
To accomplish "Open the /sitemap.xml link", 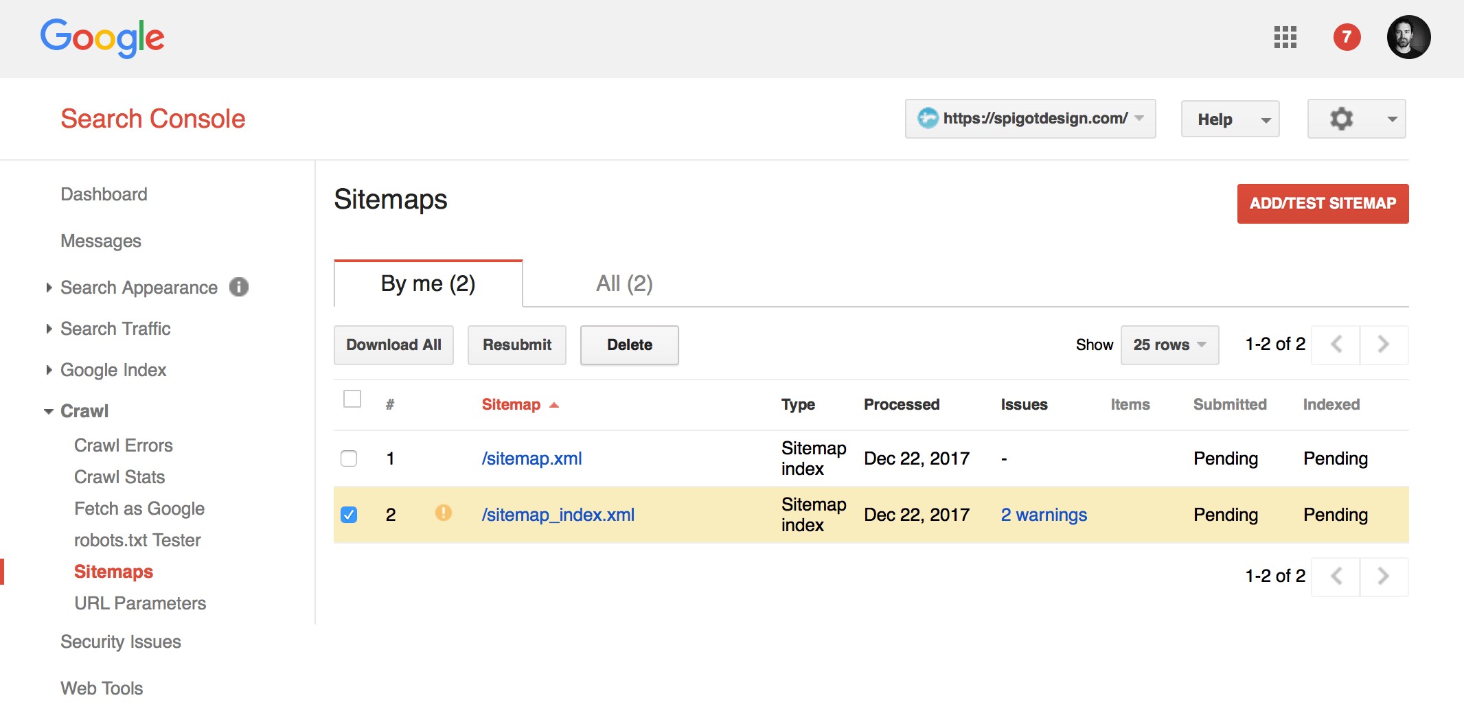I will (531, 458).
